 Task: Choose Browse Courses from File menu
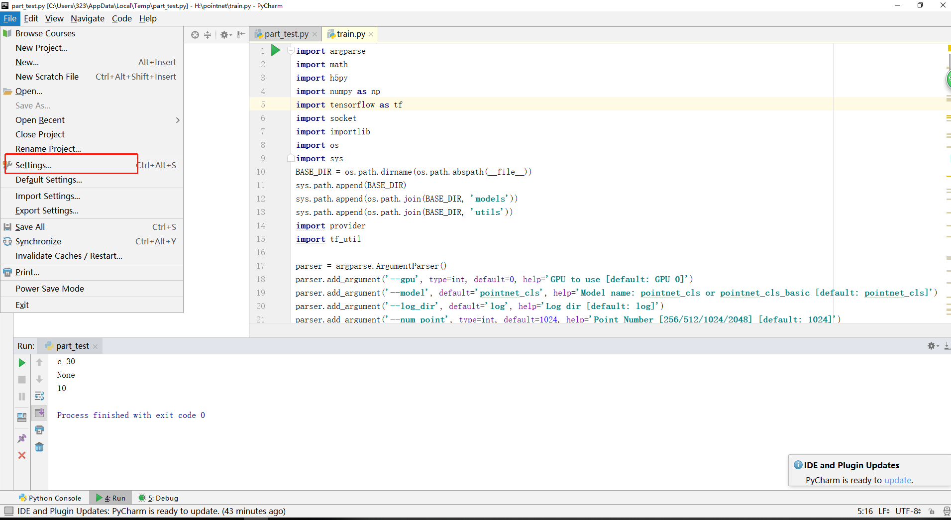click(x=92, y=33)
